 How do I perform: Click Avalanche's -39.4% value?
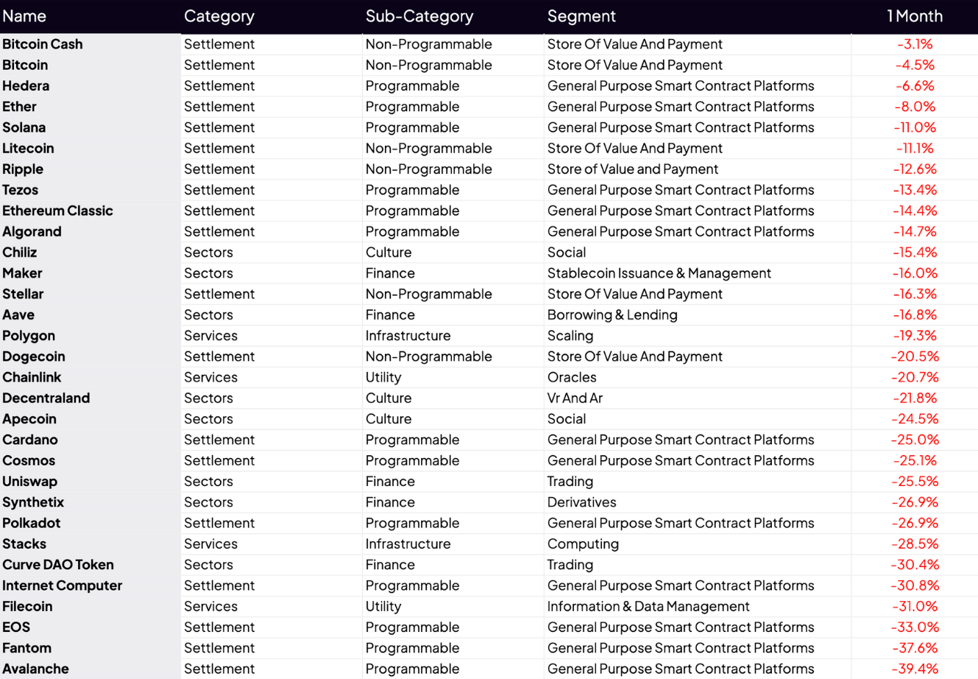point(915,669)
